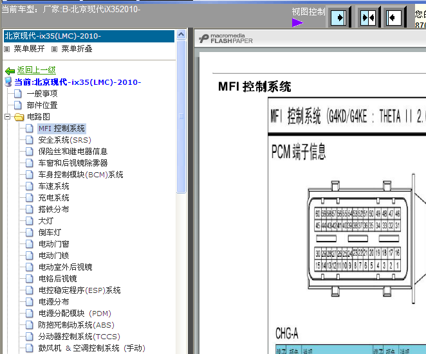
Task: Open 电动门窗 entry
Action: (54, 244)
